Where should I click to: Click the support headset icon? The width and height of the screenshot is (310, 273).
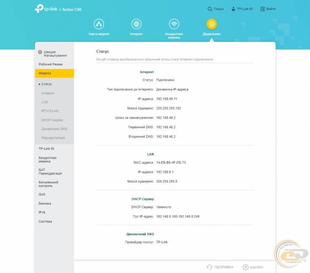[209, 267]
